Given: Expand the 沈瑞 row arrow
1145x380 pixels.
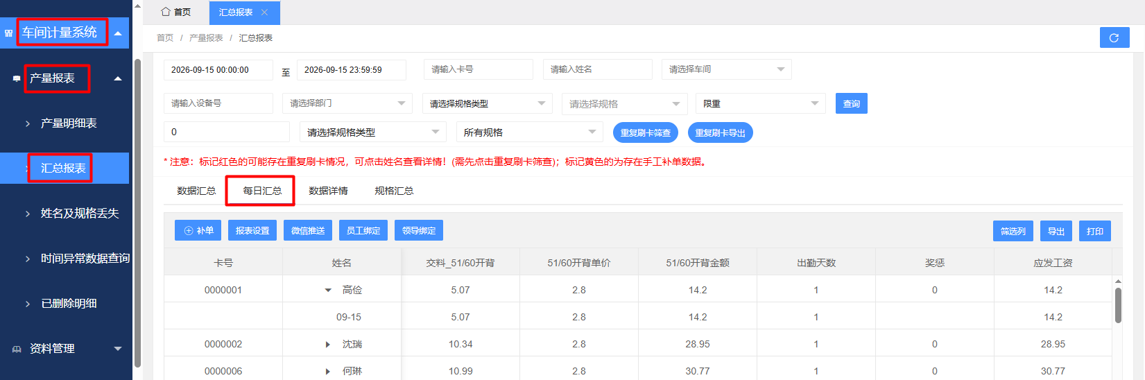Looking at the screenshot, I should 328,344.
